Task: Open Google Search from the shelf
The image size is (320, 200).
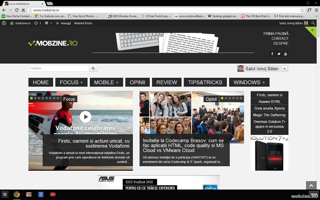Action: [x=41, y=194]
